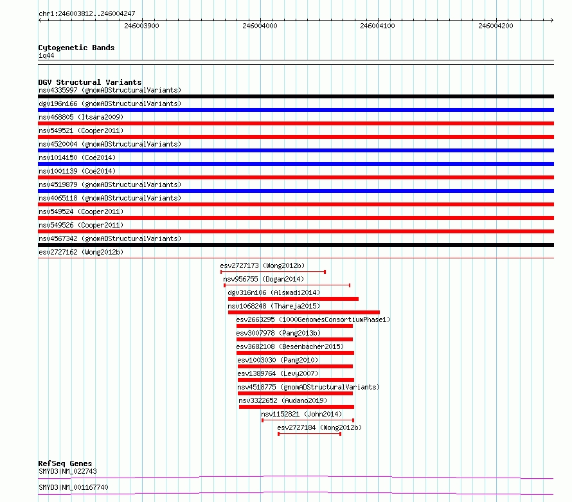Open dgv316n106 (Alsmadi2014) label
The height and width of the screenshot is (502, 572).
274,292
